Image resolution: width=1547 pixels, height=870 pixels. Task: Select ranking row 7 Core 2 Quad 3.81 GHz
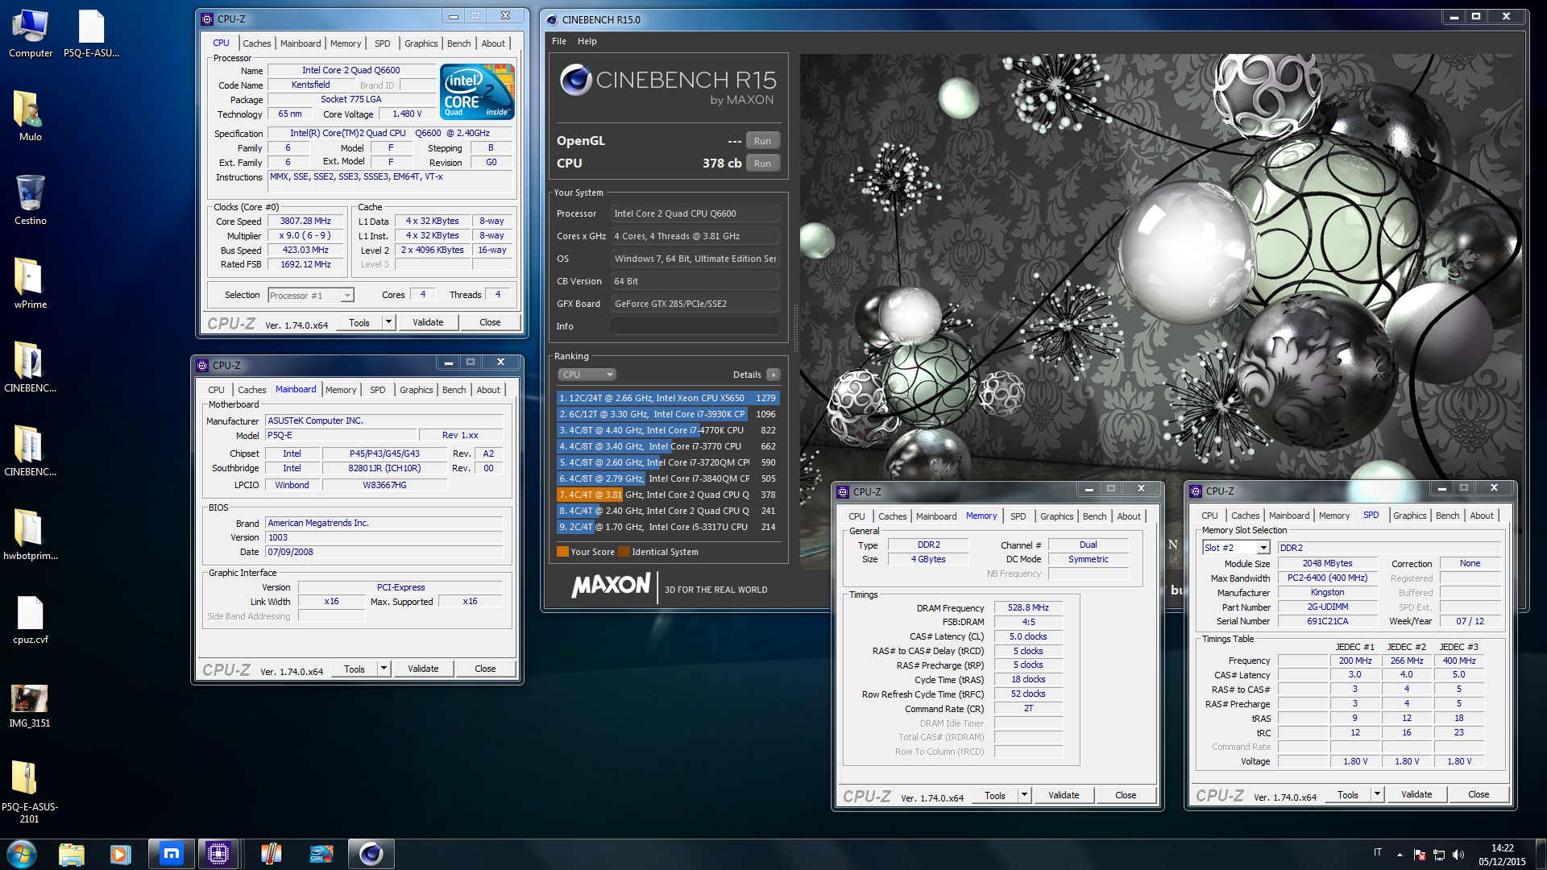(667, 495)
